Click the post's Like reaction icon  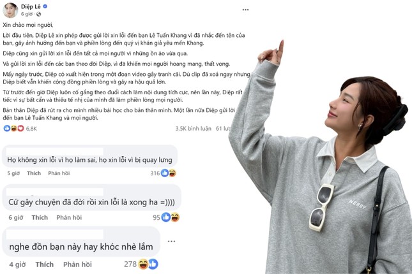pos(7,128)
